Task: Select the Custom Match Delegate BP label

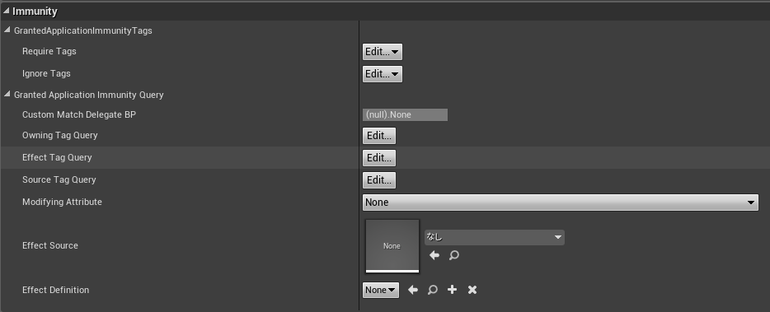Action: click(79, 114)
